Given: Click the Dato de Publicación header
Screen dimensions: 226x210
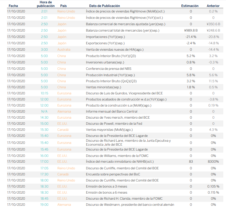Looking at the screenshot, I should pos(104,6).
